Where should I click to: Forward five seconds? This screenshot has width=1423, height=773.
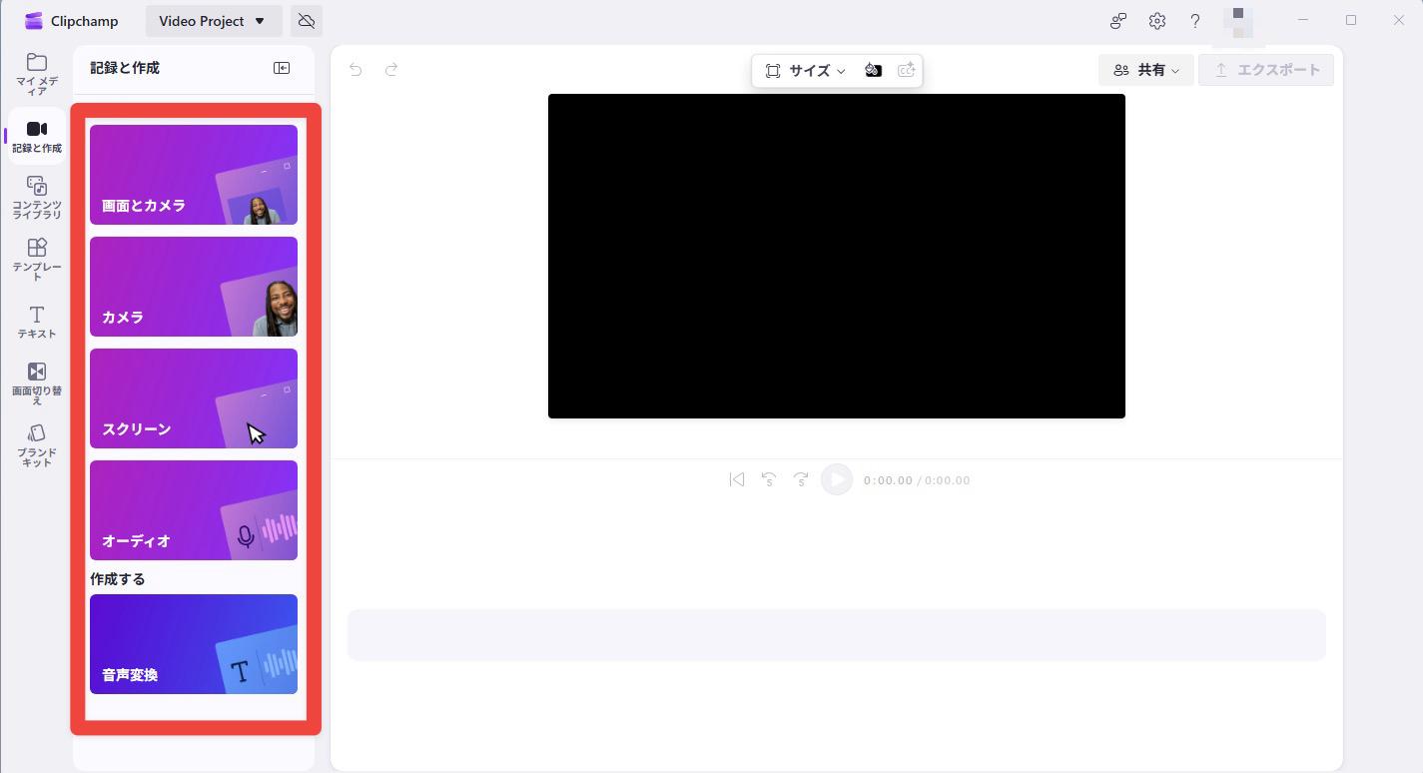[801, 479]
